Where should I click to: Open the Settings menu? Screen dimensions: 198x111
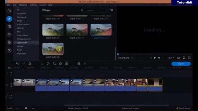pyautogui.click(x=33, y=5)
